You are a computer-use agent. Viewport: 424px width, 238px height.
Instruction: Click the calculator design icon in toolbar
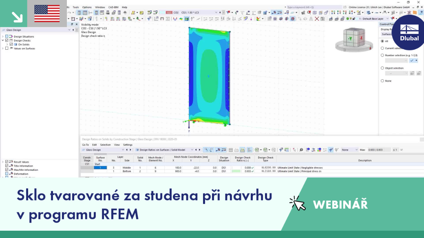coord(119,13)
